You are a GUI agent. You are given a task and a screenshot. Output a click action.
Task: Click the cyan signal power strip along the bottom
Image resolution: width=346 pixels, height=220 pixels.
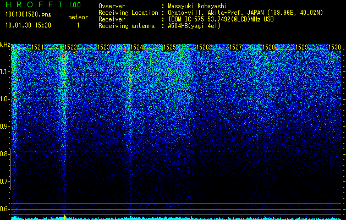coord(176,218)
